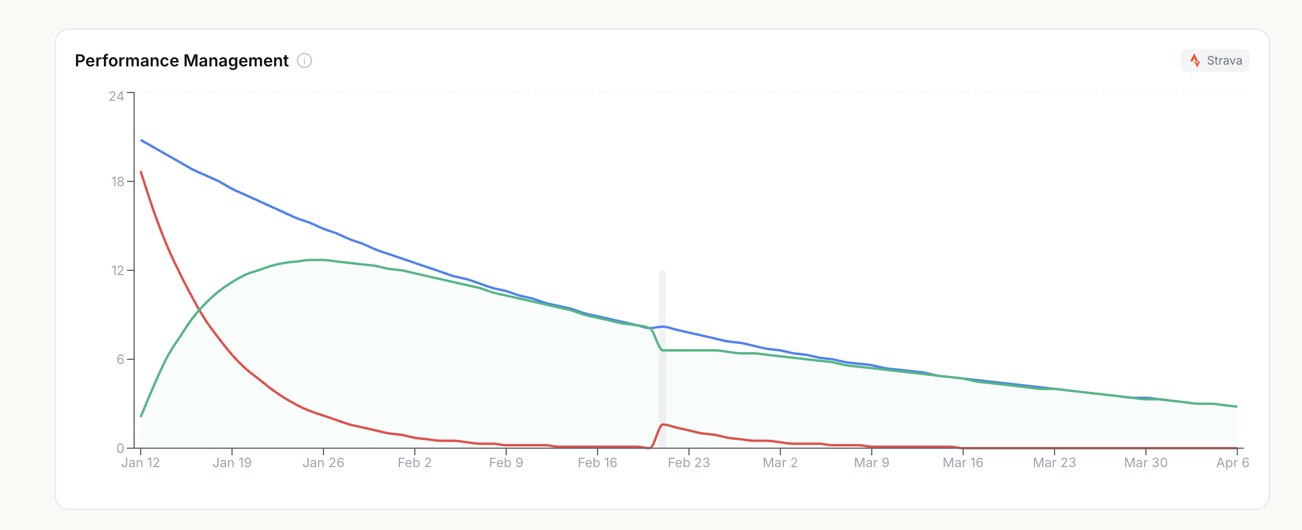Click the Mar 16 date label

pos(963,463)
